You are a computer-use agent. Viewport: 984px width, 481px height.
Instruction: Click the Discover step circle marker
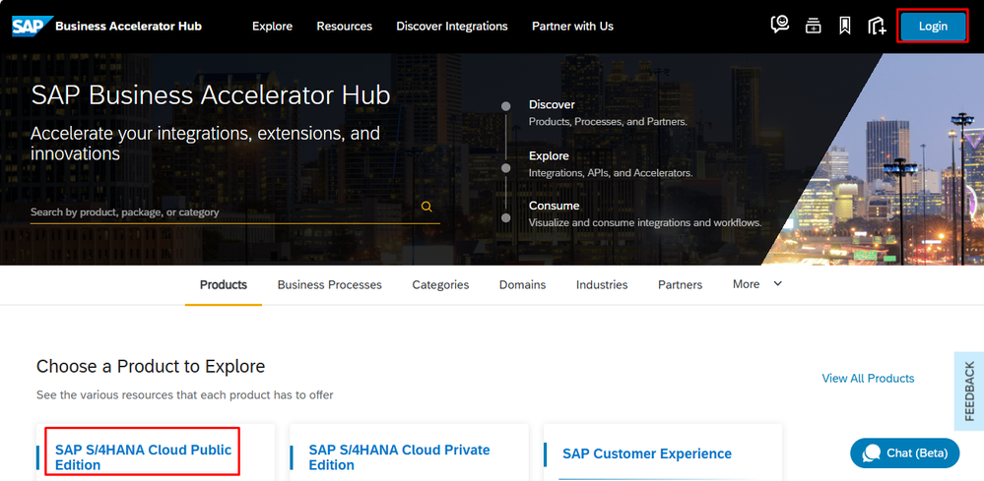506,106
